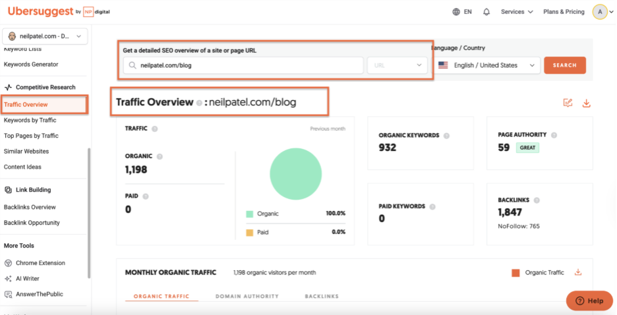Click the green traffic pie chart

pos(295,174)
